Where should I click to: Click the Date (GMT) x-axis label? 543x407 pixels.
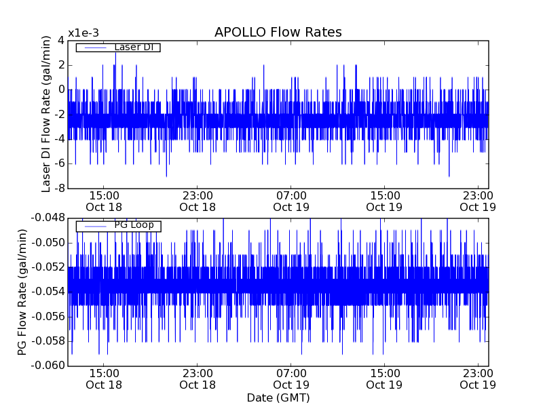[x=278, y=398]
